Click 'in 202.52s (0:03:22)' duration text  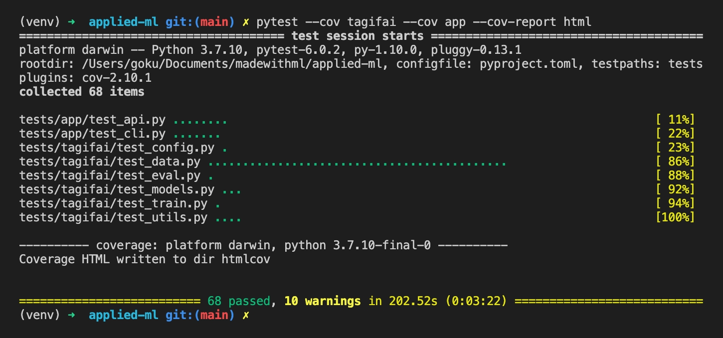(438, 301)
